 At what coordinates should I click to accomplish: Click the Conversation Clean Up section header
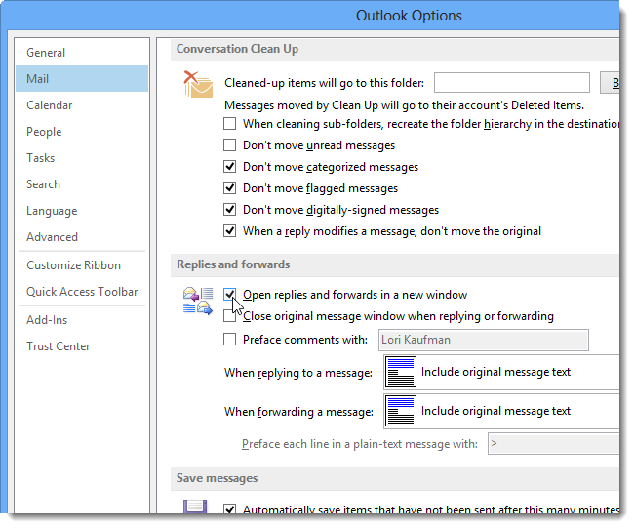395,50
